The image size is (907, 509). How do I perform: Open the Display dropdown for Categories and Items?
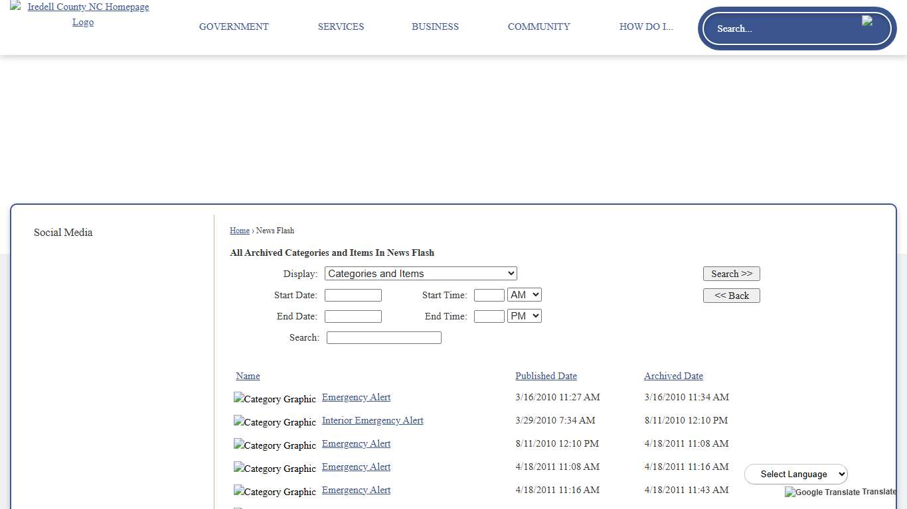pyautogui.click(x=420, y=274)
